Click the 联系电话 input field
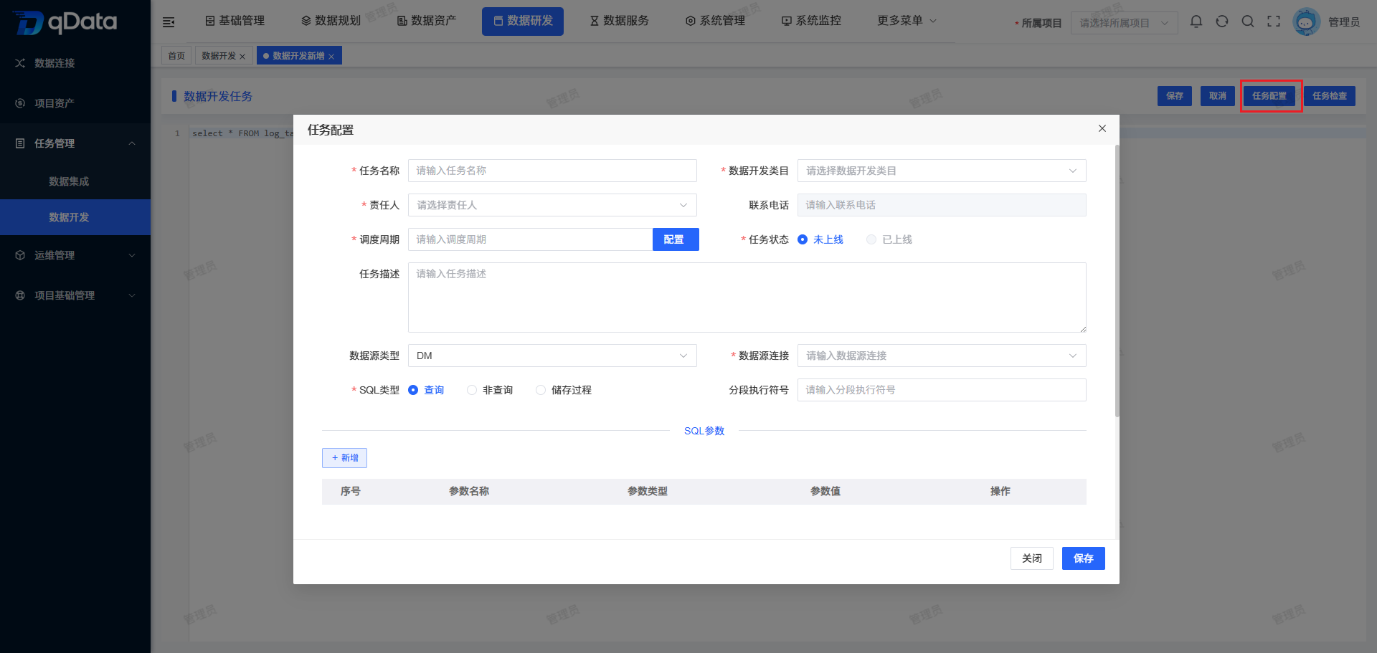The width and height of the screenshot is (1377, 653). tap(942, 205)
